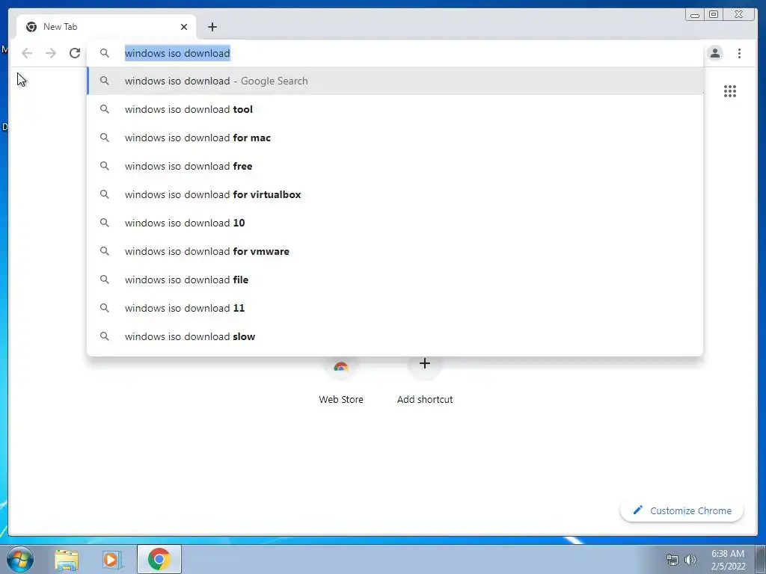Open the Chrome three-dot menu
The image size is (766, 574).
pyautogui.click(x=739, y=53)
